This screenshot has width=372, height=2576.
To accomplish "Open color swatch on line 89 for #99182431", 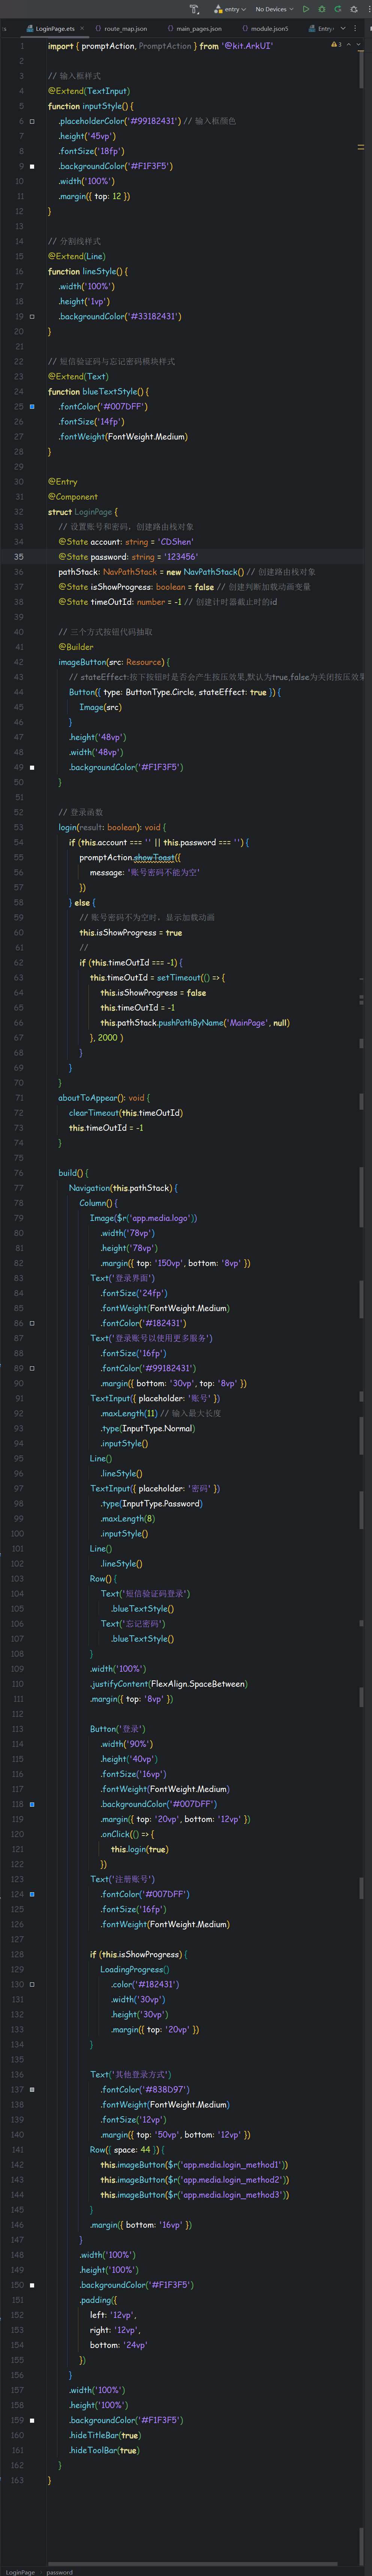I will (32, 1368).
